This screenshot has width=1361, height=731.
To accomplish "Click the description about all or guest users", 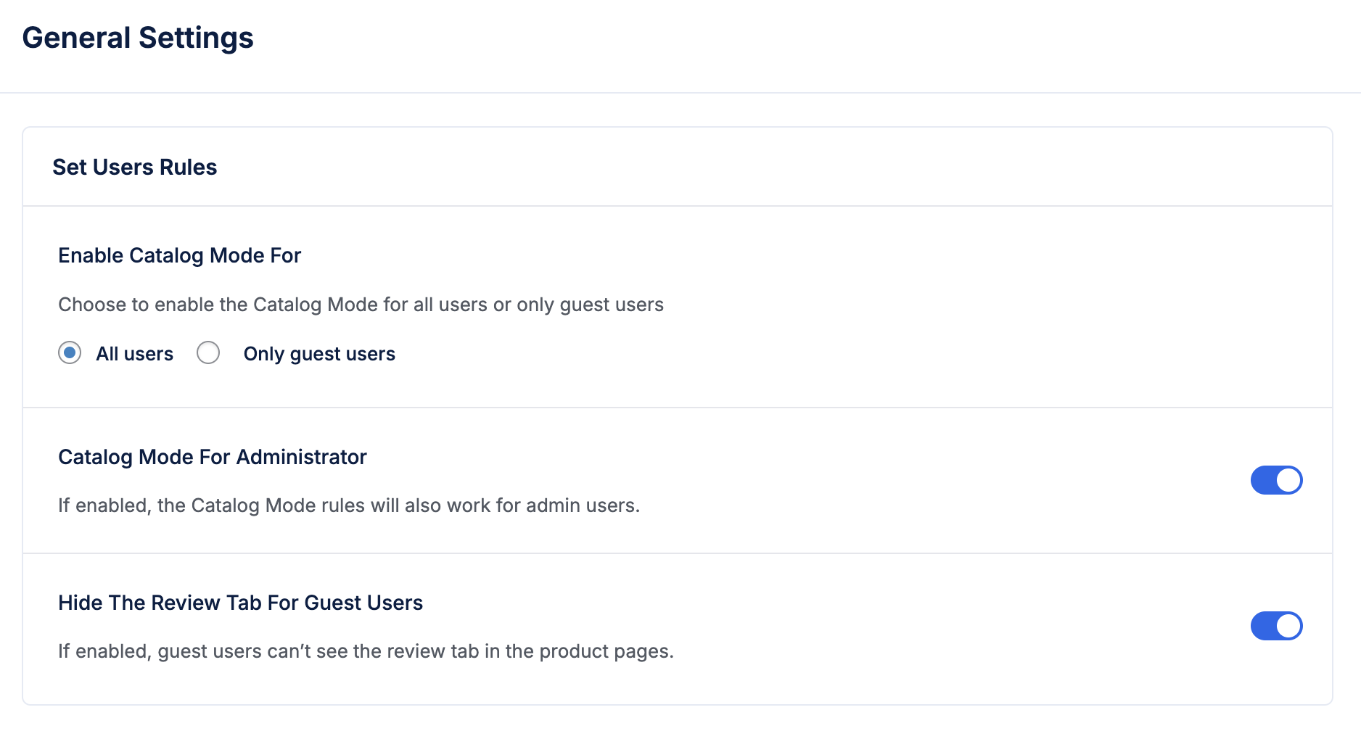I will point(361,305).
